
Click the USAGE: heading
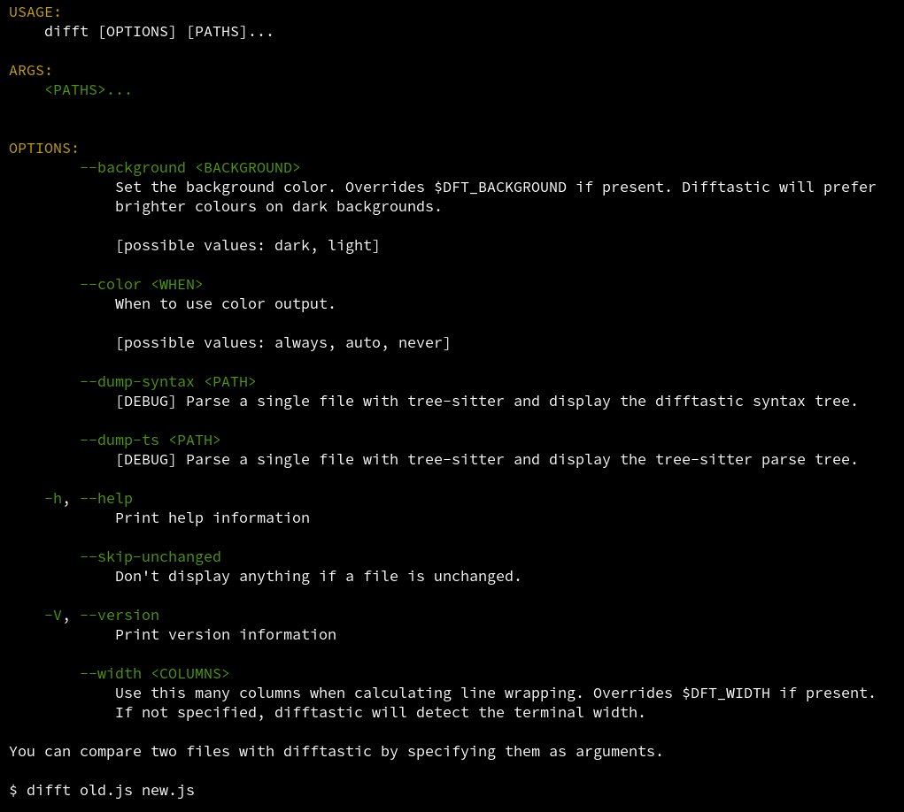pyautogui.click(x=35, y=11)
